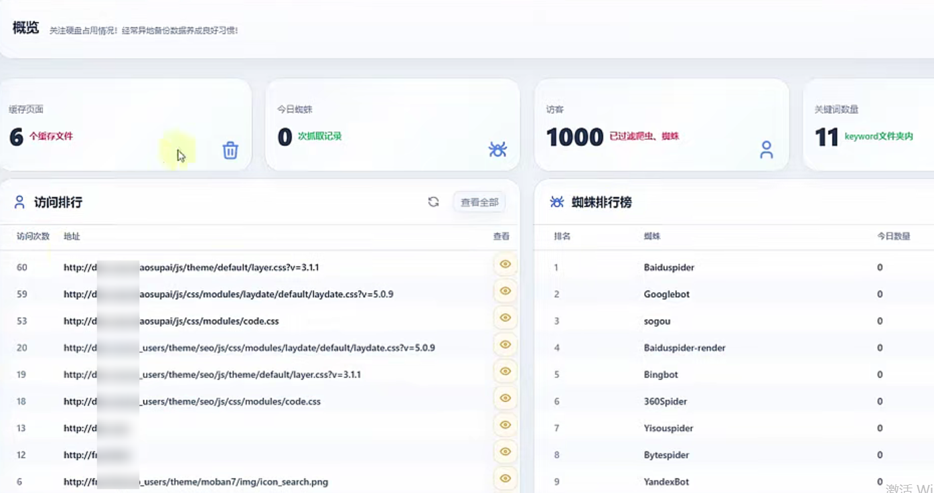Select the Bytespider entry
Screen dimensions: 934x493
click(x=666, y=455)
